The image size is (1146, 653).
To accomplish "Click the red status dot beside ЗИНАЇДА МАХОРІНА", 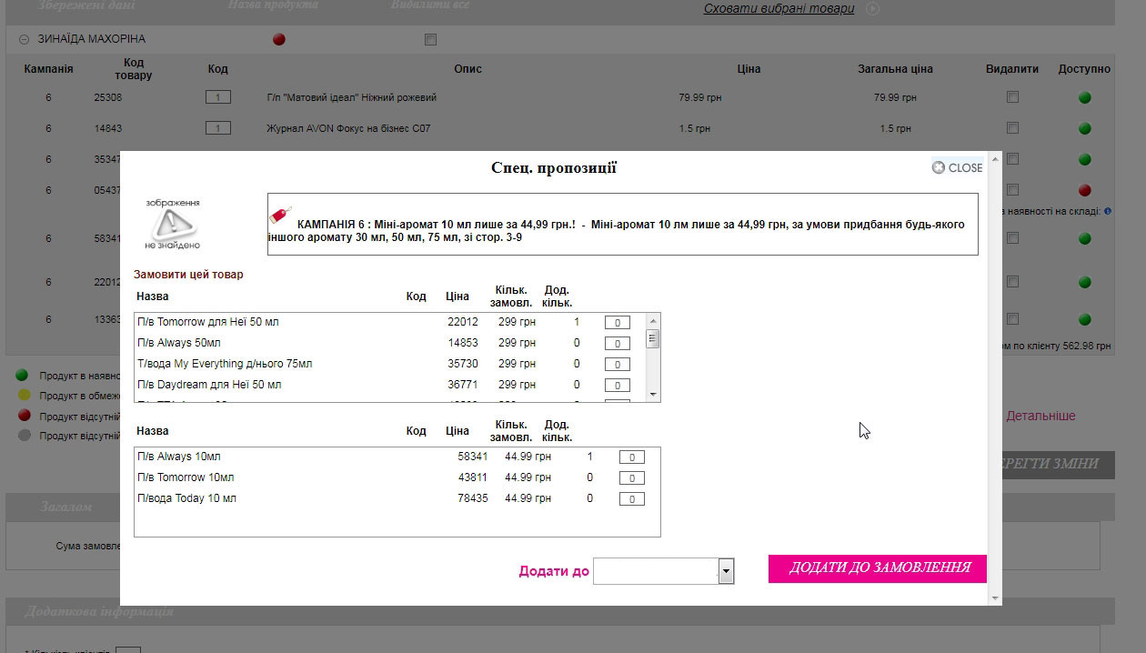I will click(279, 39).
